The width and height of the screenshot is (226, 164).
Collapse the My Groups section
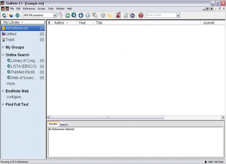point(3,47)
